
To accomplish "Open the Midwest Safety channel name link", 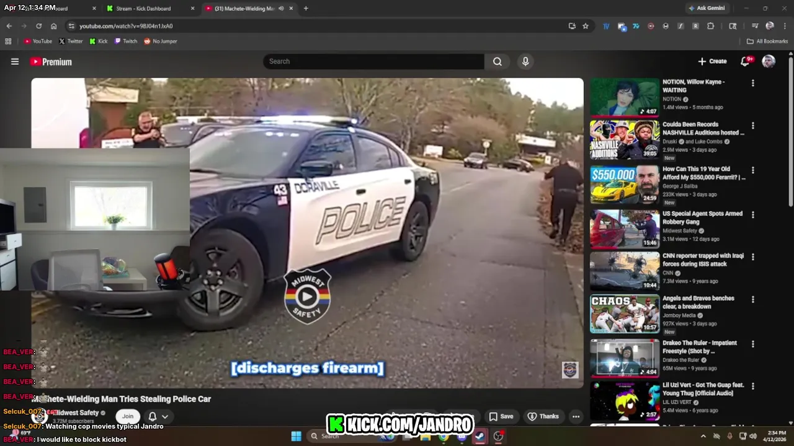I will pyautogui.click(x=76, y=413).
